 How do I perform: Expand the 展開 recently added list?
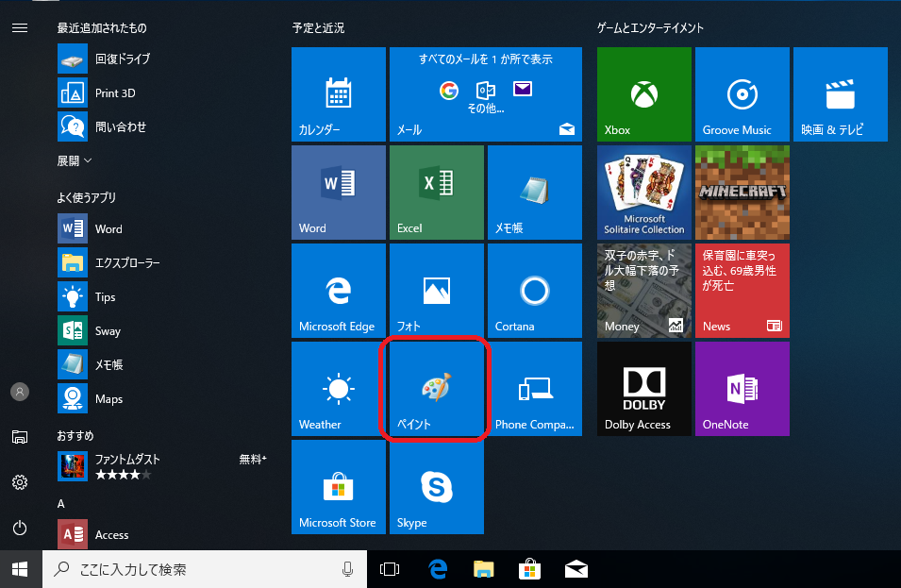pyautogui.click(x=75, y=161)
